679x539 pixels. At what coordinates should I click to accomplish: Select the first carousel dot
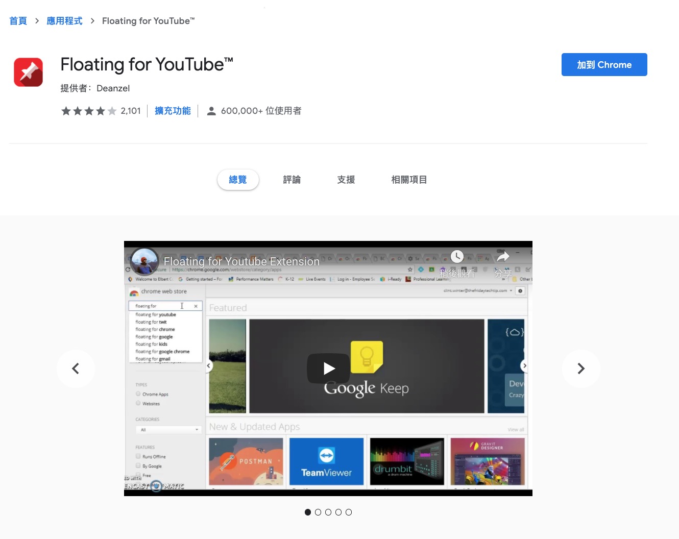point(308,512)
